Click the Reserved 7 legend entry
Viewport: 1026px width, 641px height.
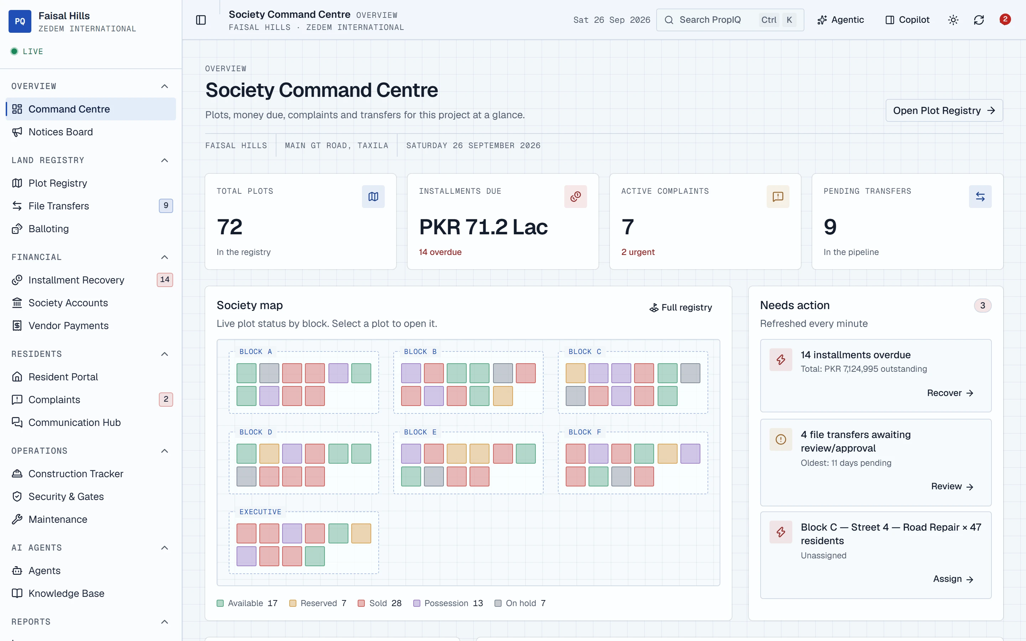tap(317, 603)
